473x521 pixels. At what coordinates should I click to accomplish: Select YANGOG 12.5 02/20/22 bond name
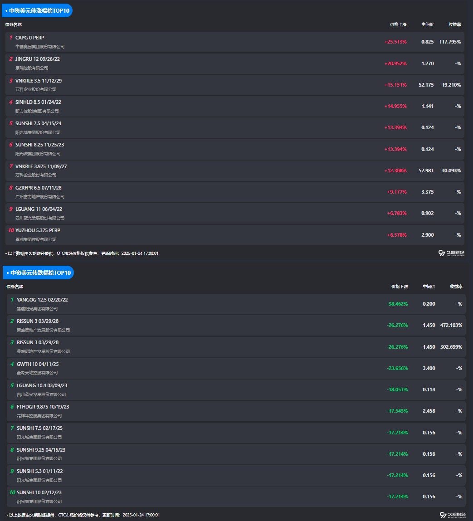pyautogui.click(x=42, y=300)
